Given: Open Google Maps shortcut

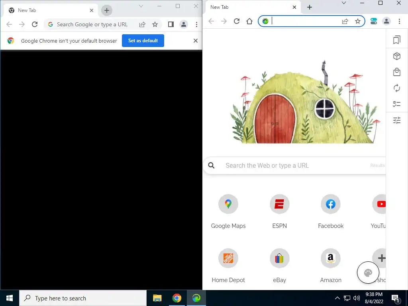Looking at the screenshot, I should point(228,204).
